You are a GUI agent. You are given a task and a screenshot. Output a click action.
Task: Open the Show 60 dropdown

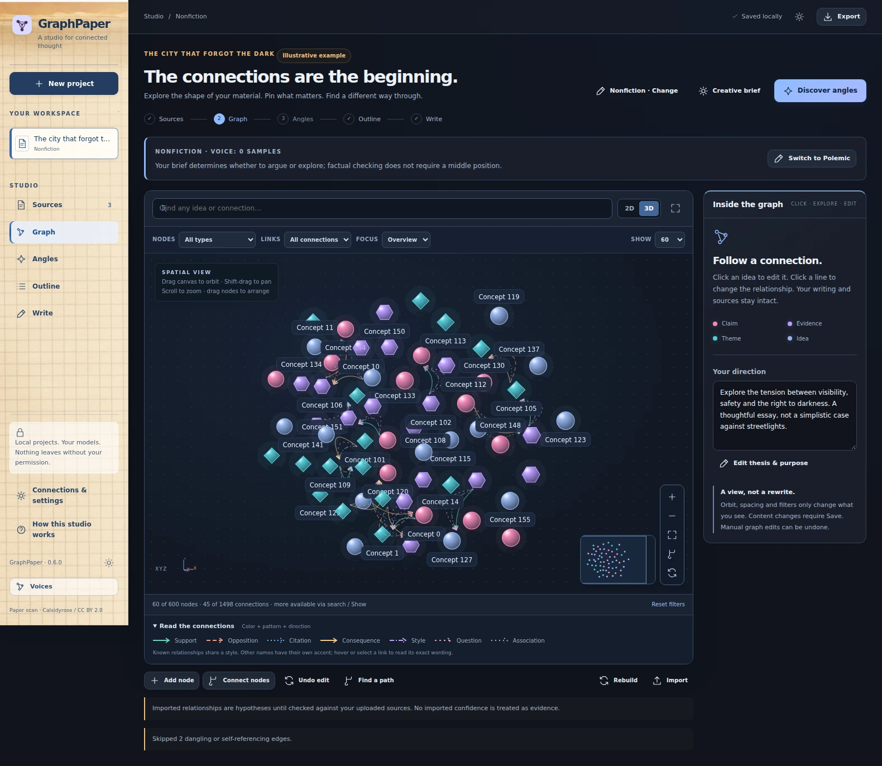[x=670, y=240]
